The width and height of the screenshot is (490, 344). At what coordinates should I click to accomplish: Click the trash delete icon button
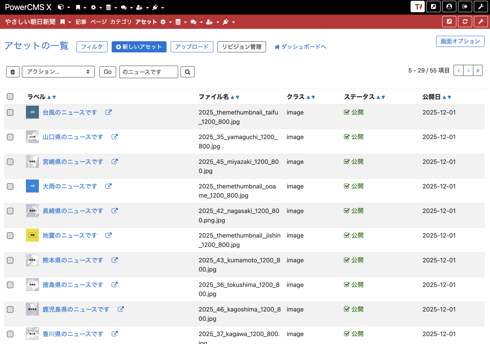[13, 72]
